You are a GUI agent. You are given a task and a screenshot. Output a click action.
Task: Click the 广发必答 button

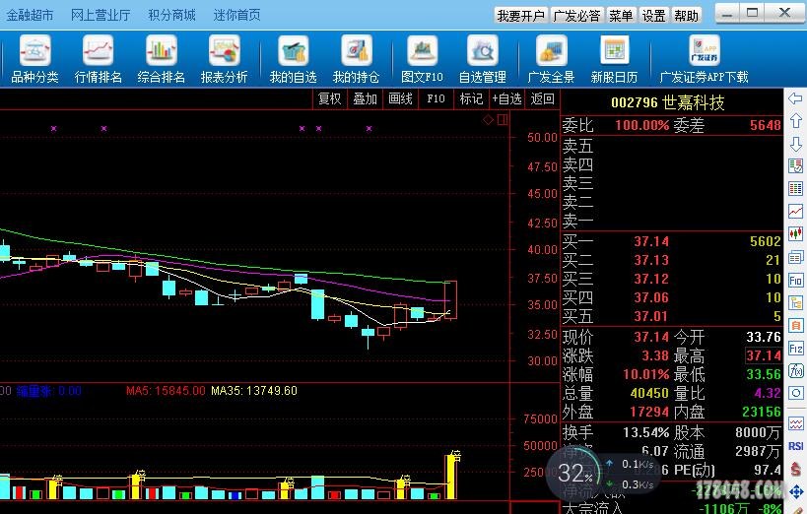[x=576, y=16]
